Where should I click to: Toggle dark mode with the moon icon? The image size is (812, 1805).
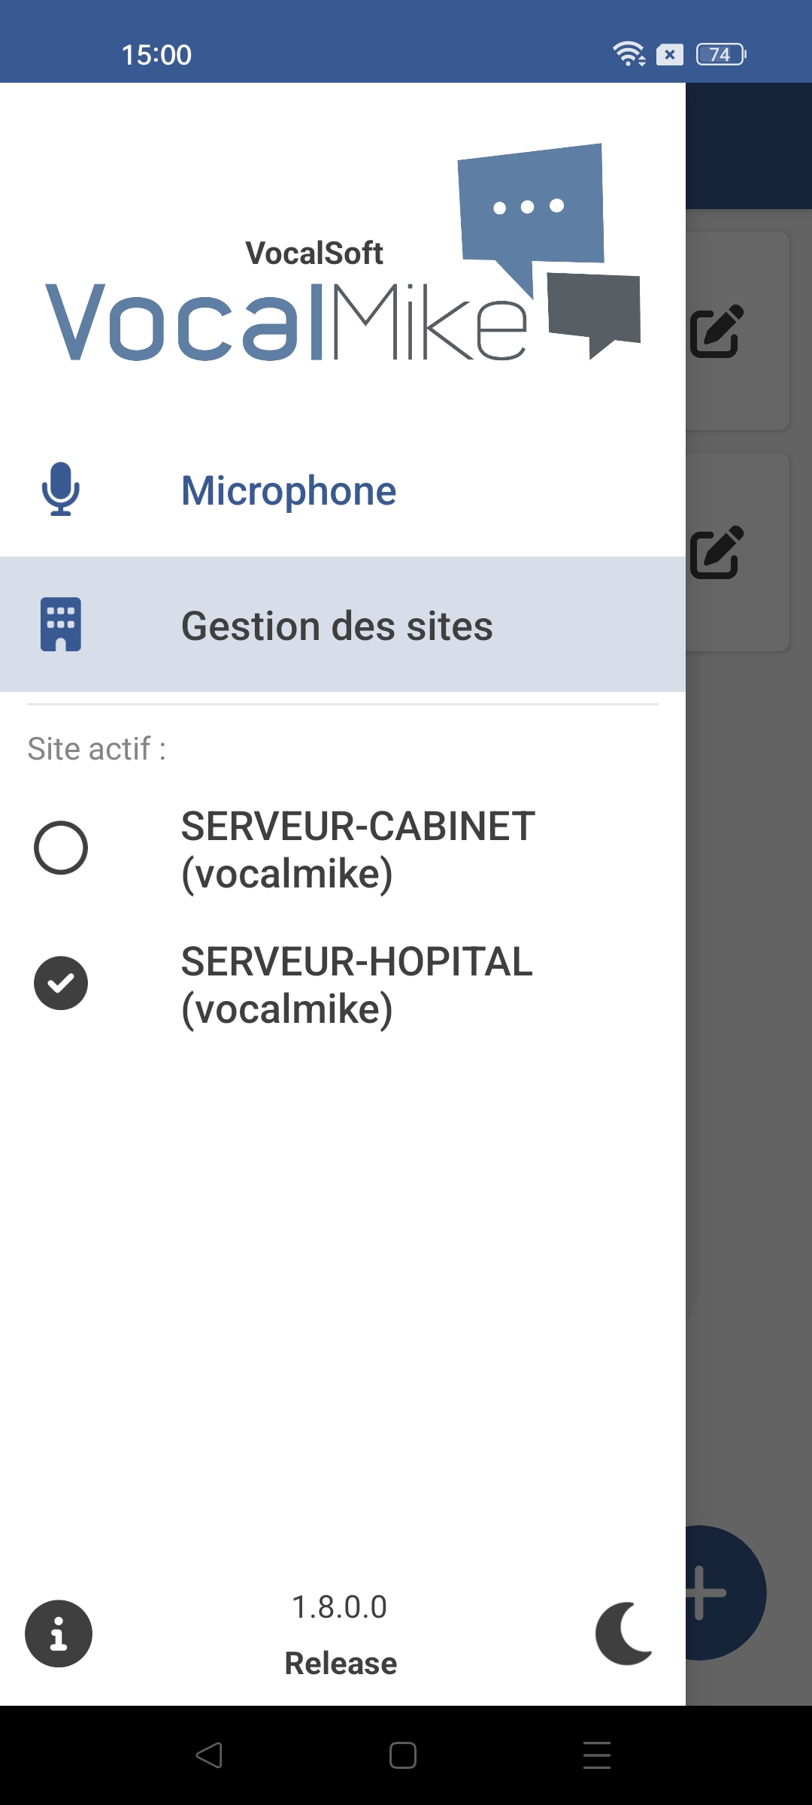tap(624, 1634)
